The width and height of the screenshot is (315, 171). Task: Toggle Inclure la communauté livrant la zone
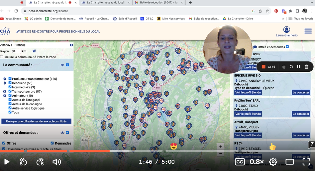[x=2, y=57]
